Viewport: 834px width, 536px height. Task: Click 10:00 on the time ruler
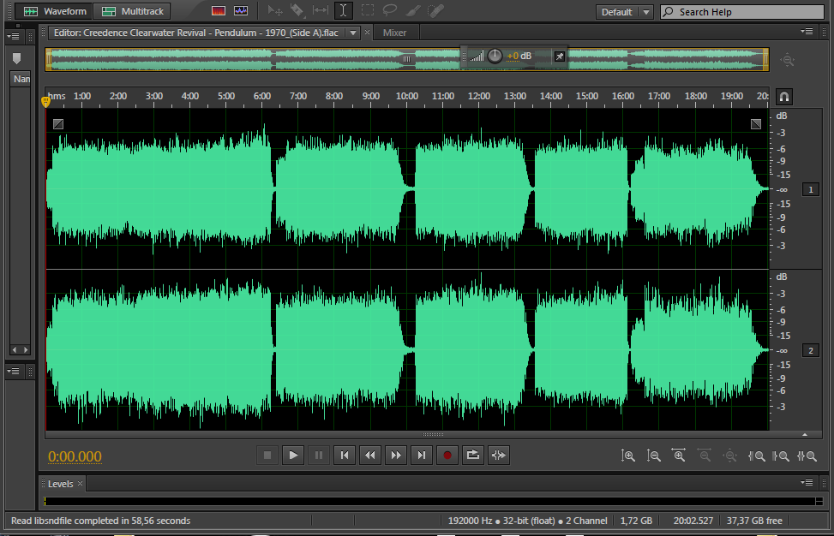tap(407, 96)
